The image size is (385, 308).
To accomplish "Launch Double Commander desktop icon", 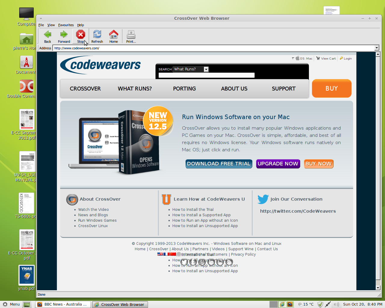I will [x=26, y=86].
